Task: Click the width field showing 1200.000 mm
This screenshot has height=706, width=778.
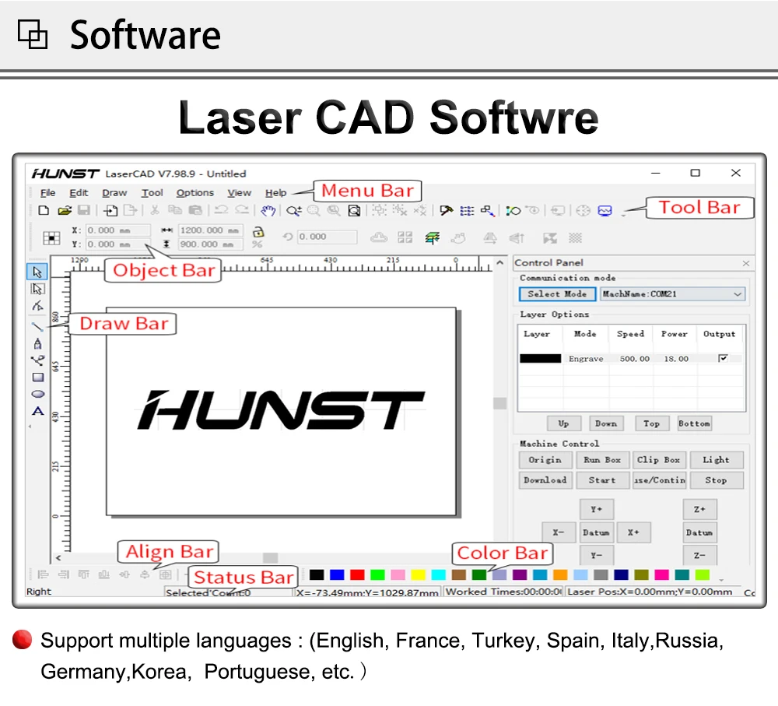Action: [210, 230]
